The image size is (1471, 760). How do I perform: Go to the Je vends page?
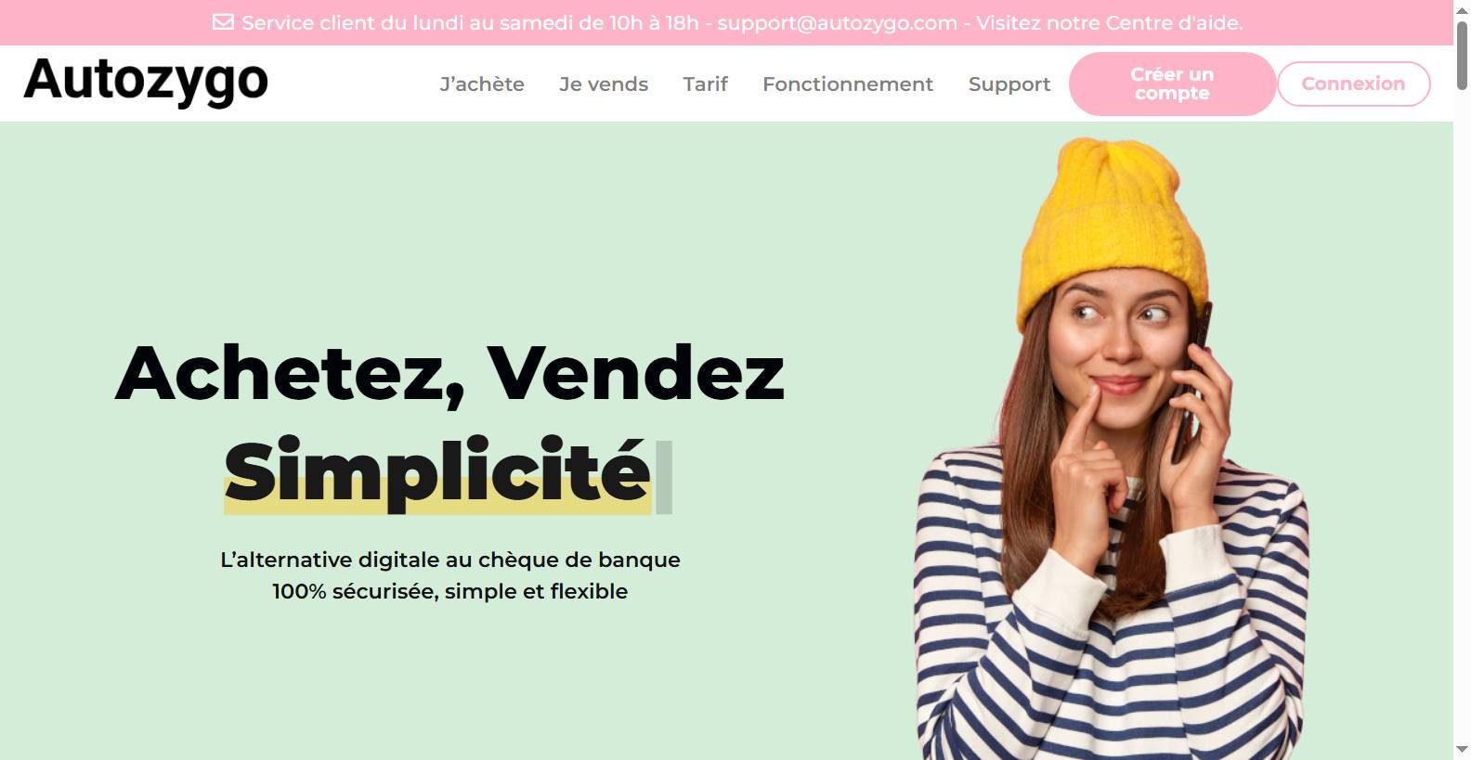pyautogui.click(x=604, y=84)
